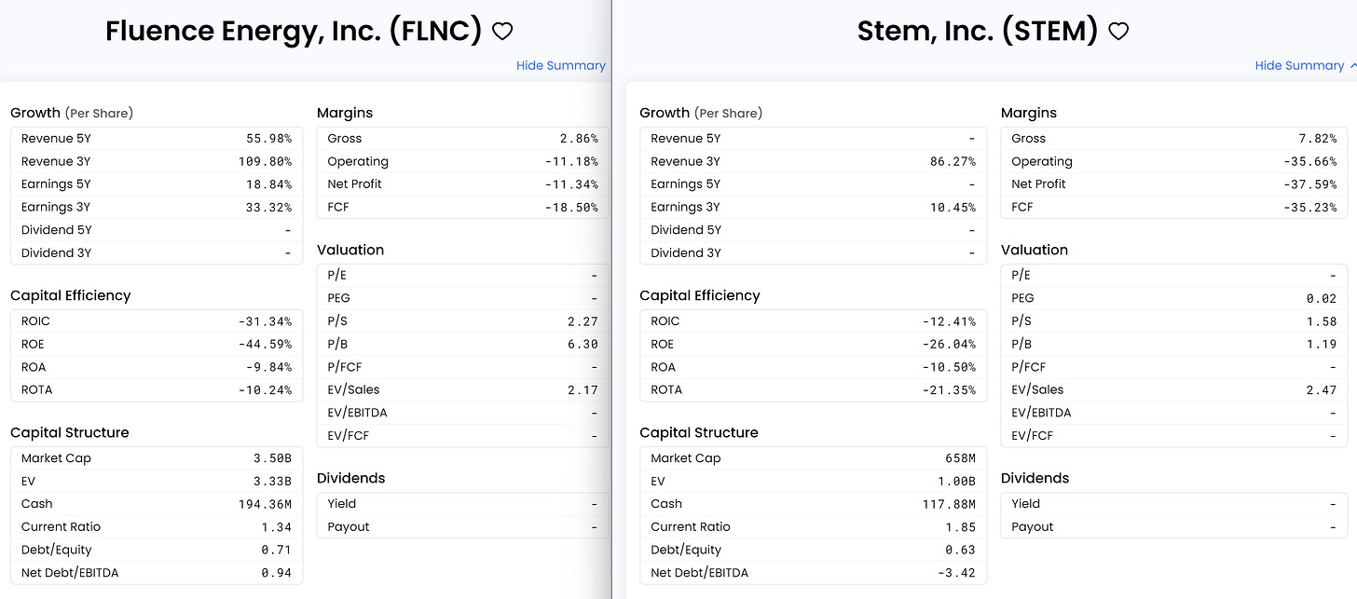Viewport: 1357px width, 599px height.
Task: Hide Summary link in Fluence Energy panel
Action: coord(561,65)
